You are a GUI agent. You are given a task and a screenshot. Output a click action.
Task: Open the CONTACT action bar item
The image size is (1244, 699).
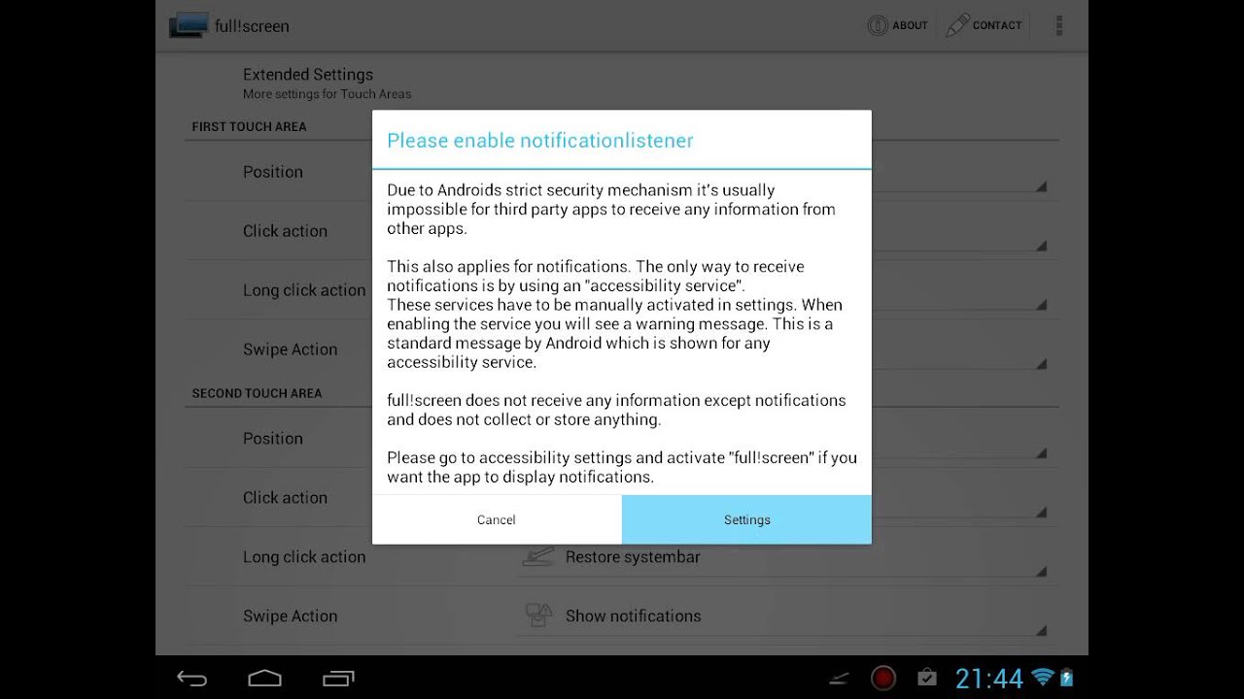tap(984, 25)
